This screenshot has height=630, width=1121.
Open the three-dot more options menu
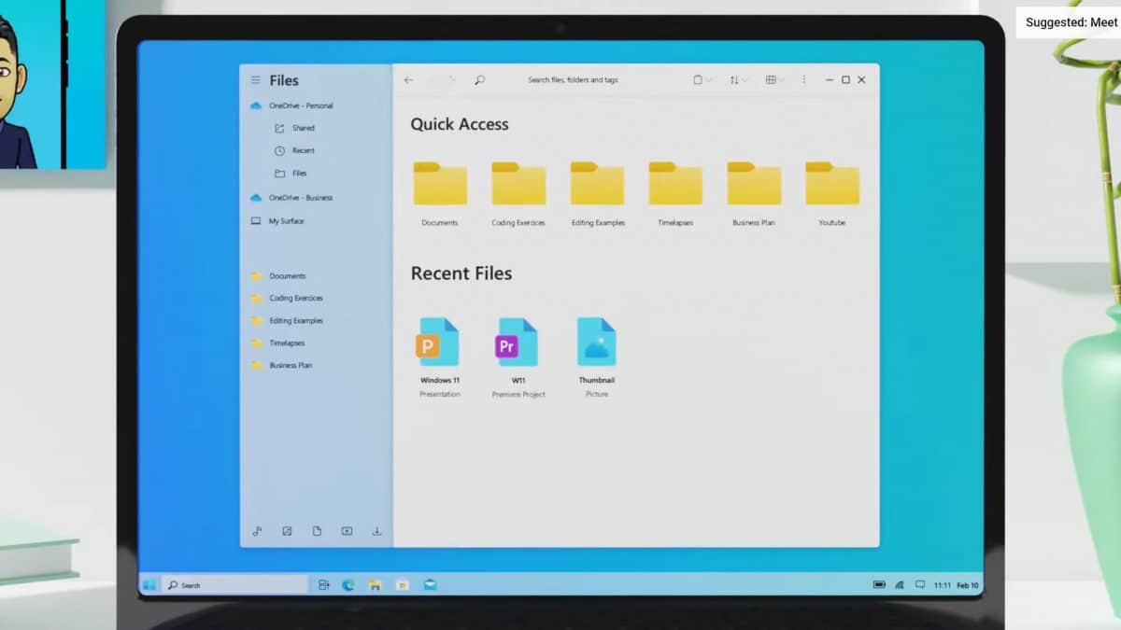pyautogui.click(x=803, y=80)
